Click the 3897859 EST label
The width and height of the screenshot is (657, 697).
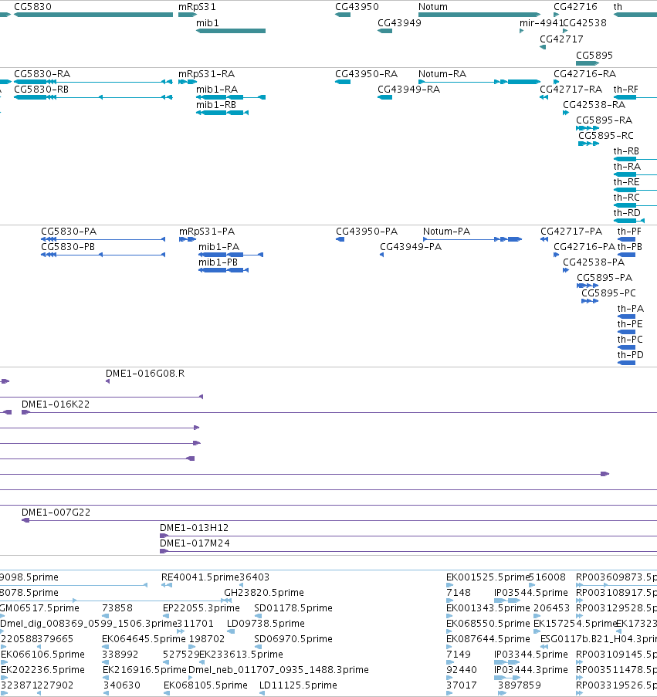[x=520, y=685]
